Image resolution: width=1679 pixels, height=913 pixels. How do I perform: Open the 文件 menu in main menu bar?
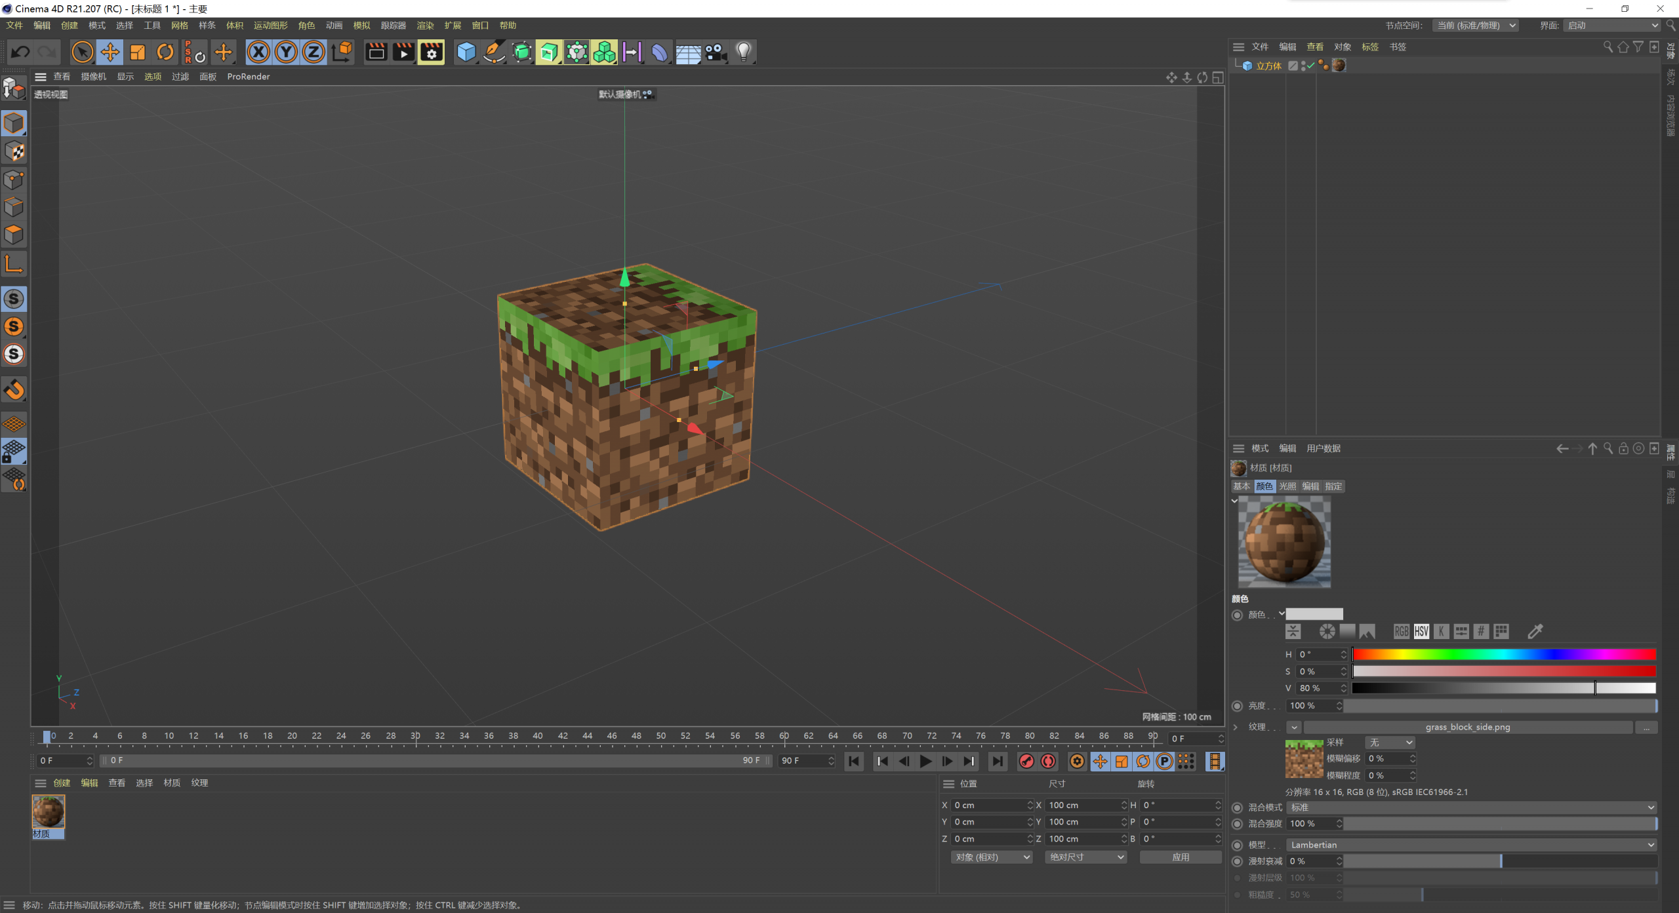14,25
